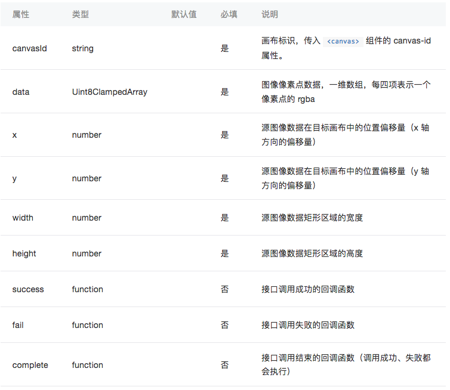
Task: Click the x 轴 offset description
Action: click(x=345, y=135)
